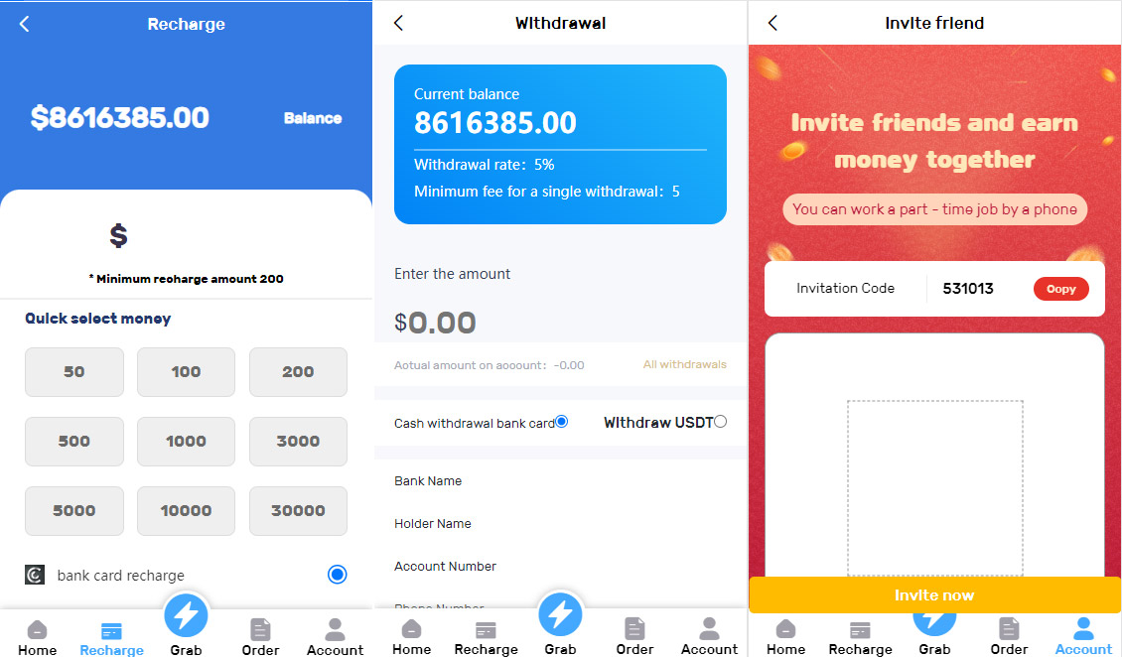Tap the back arrow on Withdrawal screen

coord(398,23)
